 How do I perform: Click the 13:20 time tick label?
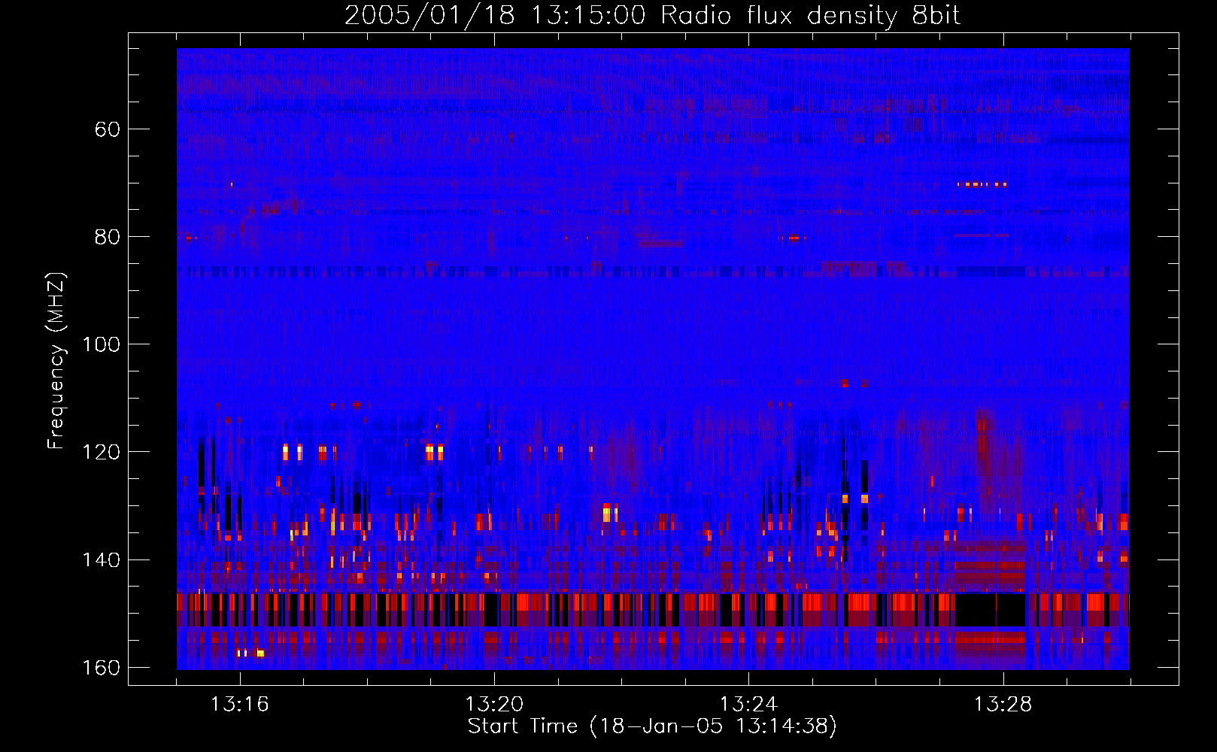(494, 705)
